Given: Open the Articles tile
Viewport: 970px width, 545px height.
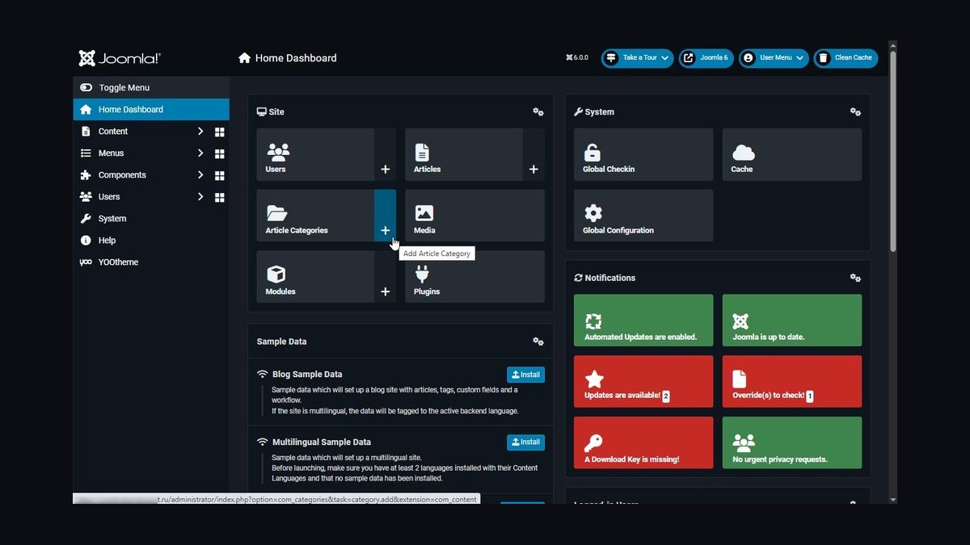Looking at the screenshot, I should point(464,154).
